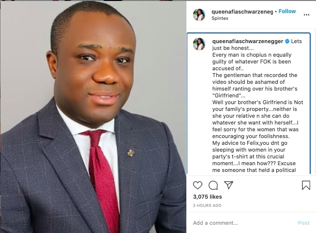Click the caption text about Felix
The image size is (316, 233).
[x=254, y=156]
